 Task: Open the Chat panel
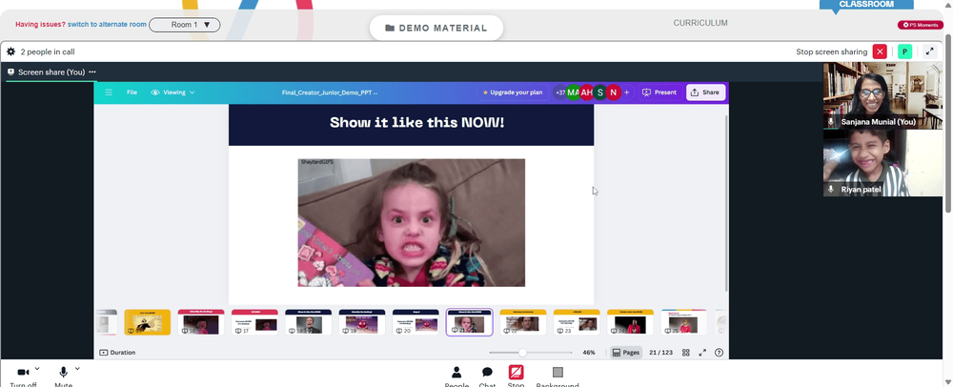487,376
